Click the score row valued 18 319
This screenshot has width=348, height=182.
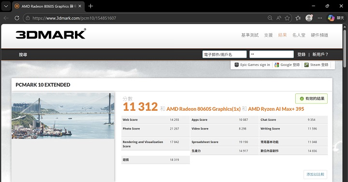coord(156,160)
